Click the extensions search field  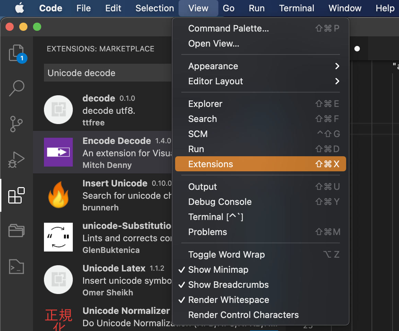pyautogui.click(x=107, y=73)
